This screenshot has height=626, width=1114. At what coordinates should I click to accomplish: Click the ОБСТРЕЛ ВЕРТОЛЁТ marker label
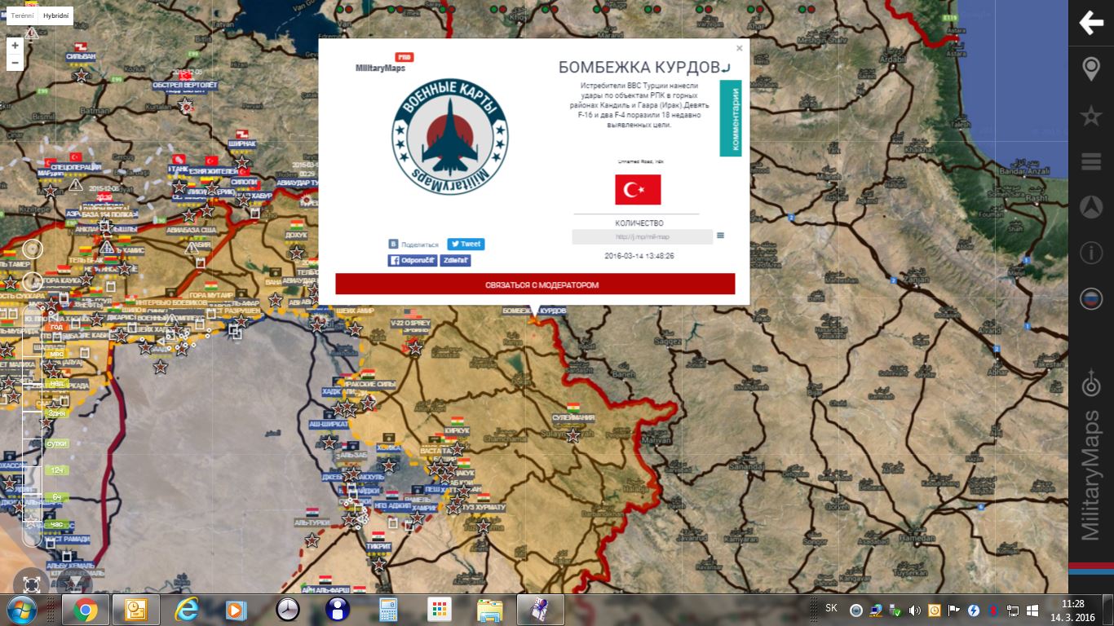(x=185, y=85)
